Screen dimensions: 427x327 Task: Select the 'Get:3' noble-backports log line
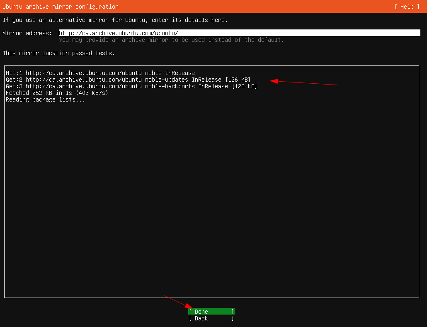pos(131,86)
